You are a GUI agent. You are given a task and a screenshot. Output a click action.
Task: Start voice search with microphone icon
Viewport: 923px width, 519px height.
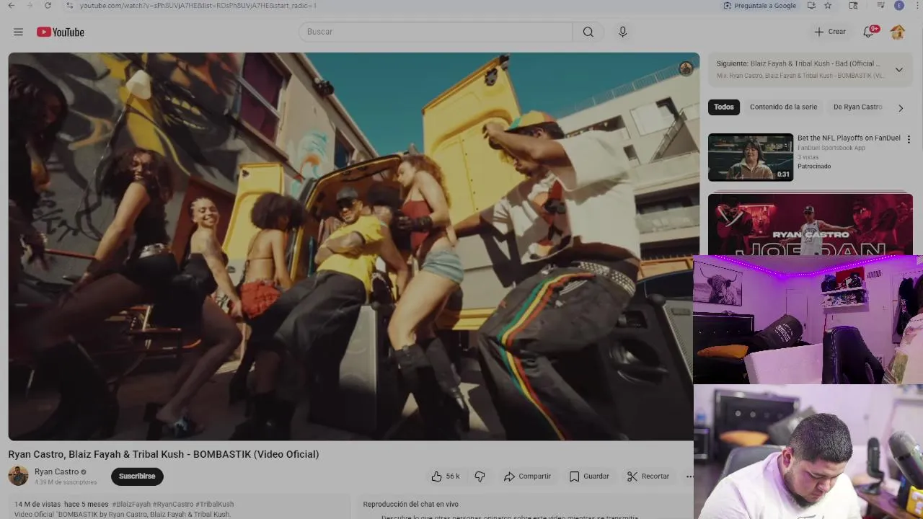pyautogui.click(x=623, y=32)
